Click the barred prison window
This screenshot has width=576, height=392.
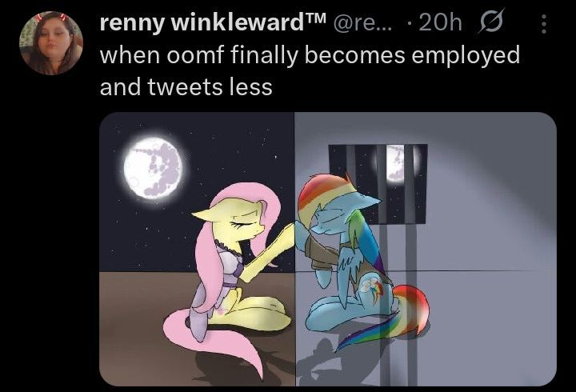pyautogui.click(x=378, y=184)
